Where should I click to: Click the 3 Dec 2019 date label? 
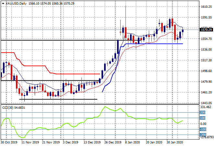(70, 142)
